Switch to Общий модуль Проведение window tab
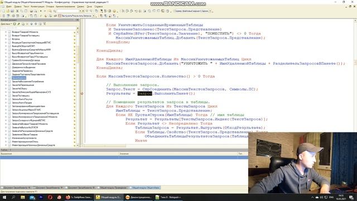The image size is (357, 201). (x=112, y=188)
